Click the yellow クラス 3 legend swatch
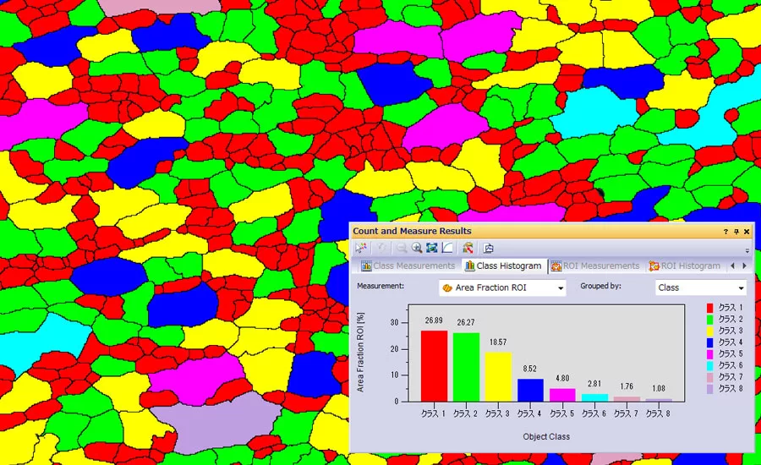The height and width of the screenshot is (465, 761). pyautogui.click(x=709, y=331)
